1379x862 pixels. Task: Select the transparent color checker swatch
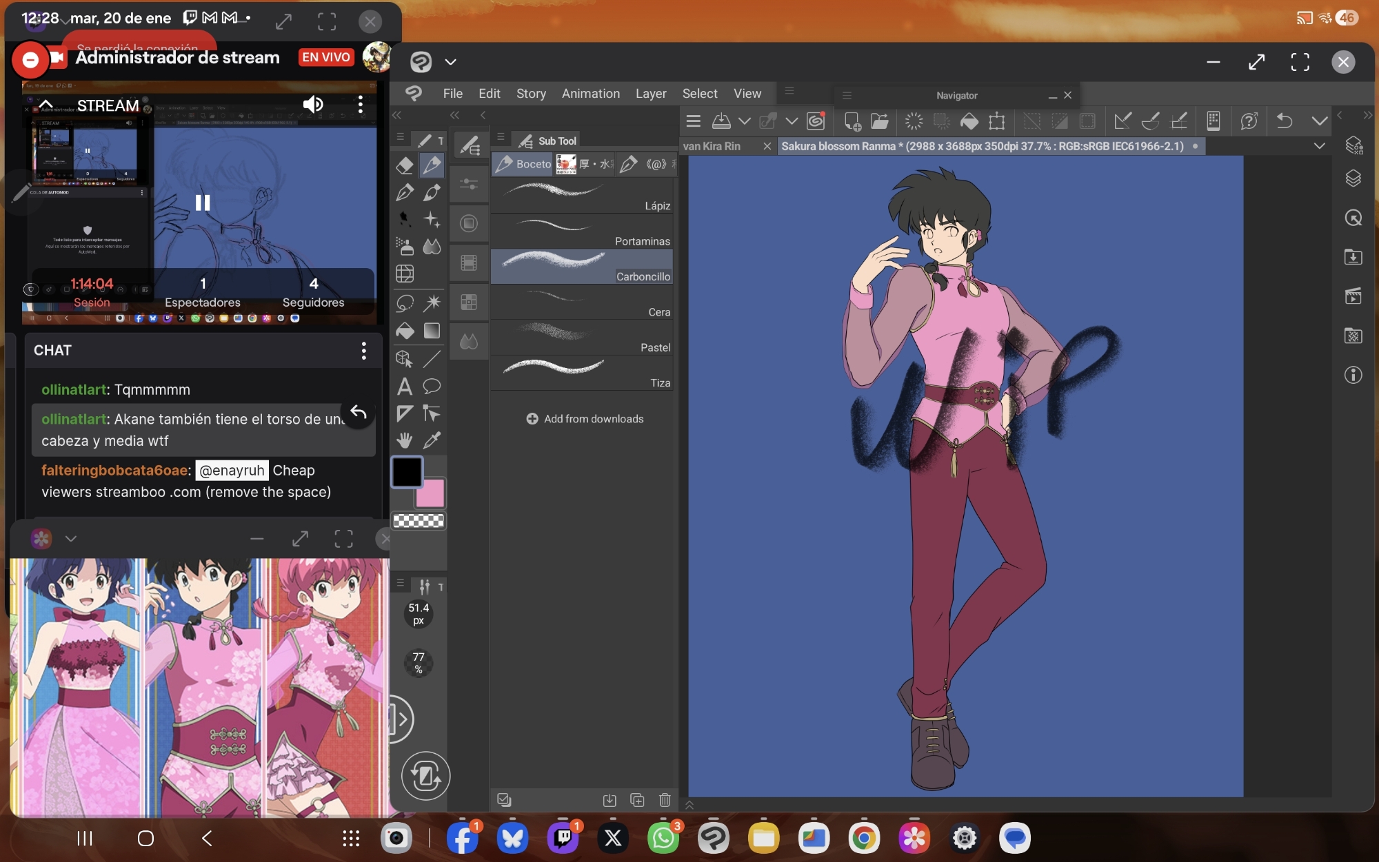tap(419, 521)
